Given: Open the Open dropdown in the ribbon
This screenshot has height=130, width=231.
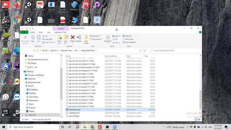Looking at the screenshot, I should click(116, 36).
